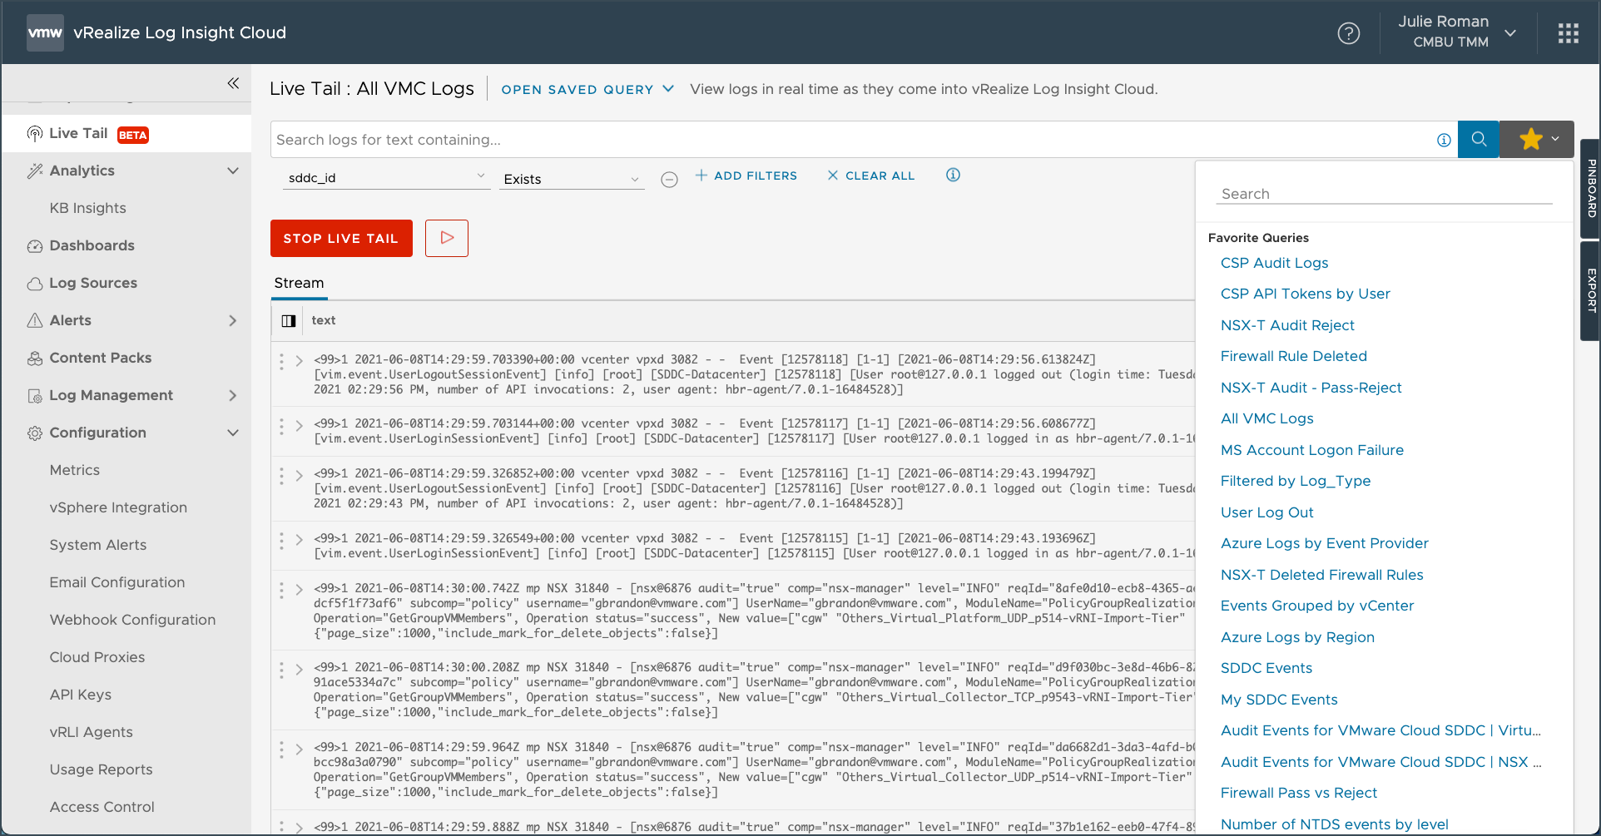Remove the sddc_id filter minus icon

669,180
